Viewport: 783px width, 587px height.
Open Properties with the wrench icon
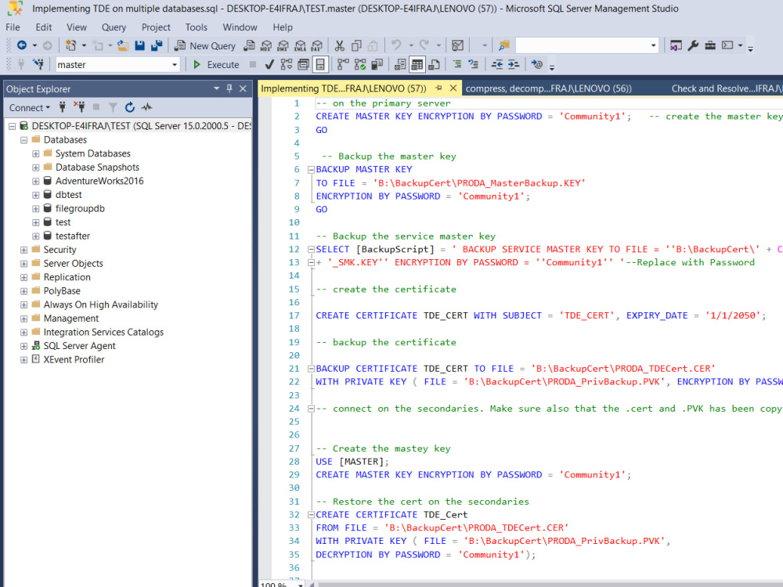(x=693, y=45)
